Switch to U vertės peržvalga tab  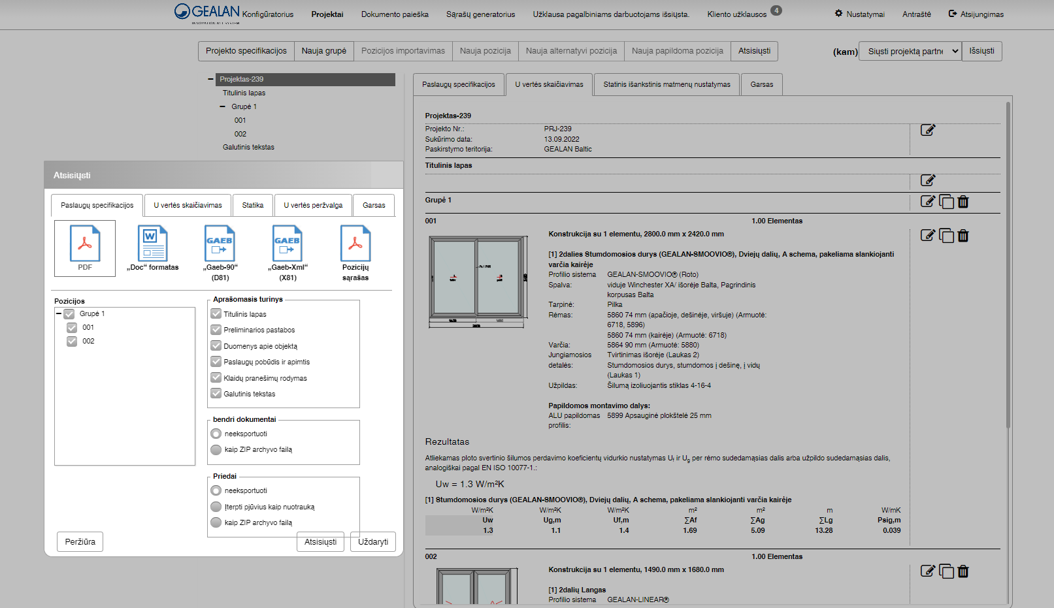[313, 205]
